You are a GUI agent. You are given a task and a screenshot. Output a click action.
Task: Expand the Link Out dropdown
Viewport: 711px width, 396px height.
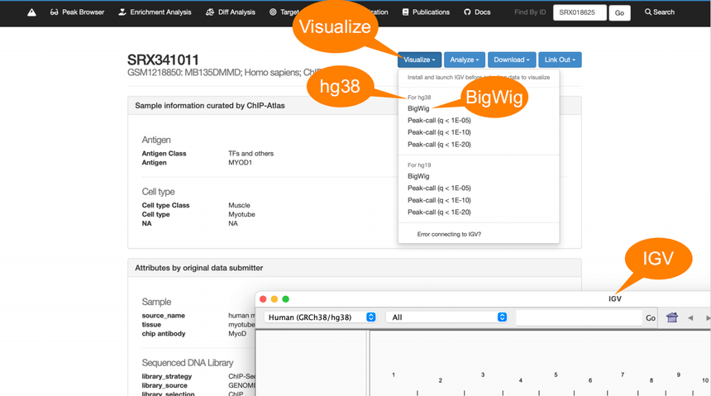tap(560, 60)
